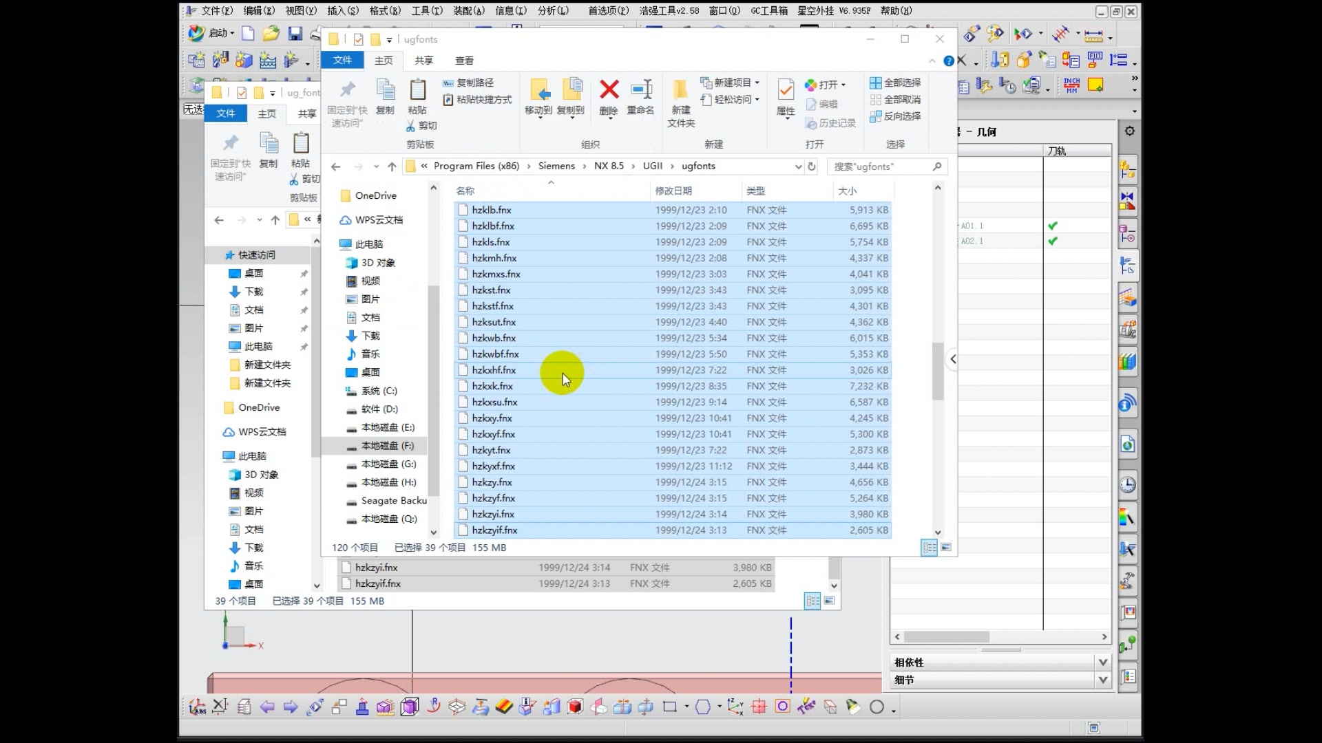The image size is (1322, 743).
Task: Switch to the 查看 ribbon tab
Action: (x=464, y=61)
